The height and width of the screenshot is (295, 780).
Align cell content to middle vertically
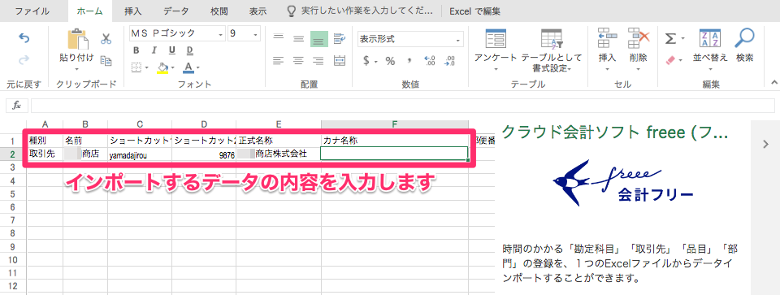click(298, 39)
